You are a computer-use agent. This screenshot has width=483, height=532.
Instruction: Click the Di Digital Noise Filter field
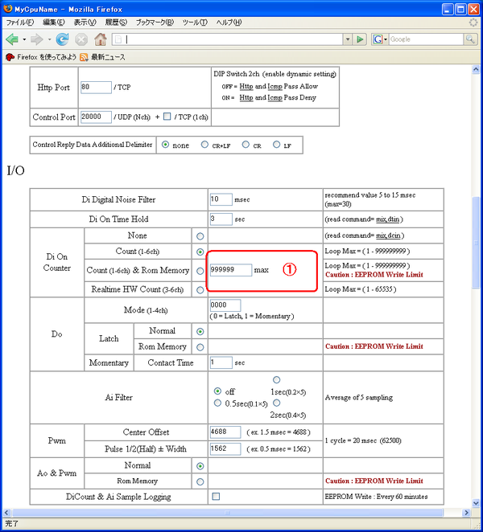coord(221,199)
